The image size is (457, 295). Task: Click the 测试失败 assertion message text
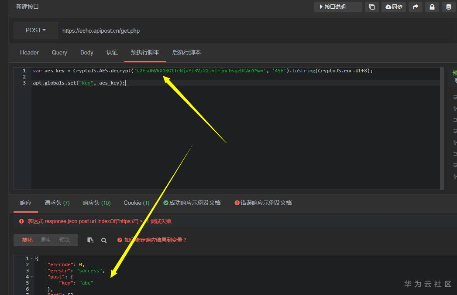pos(161,221)
